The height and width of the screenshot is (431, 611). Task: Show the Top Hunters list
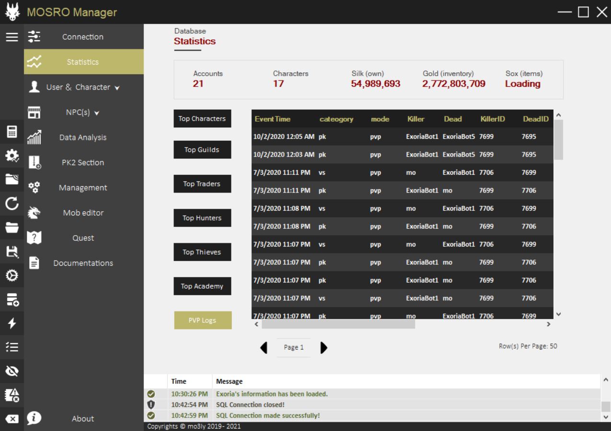coord(202,218)
